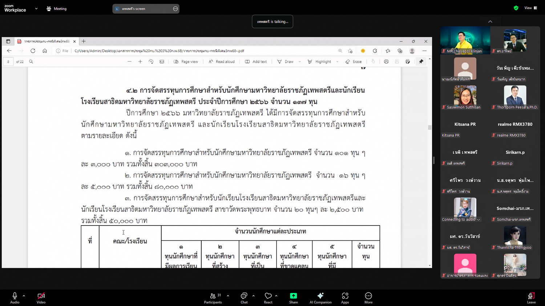The width and height of the screenshot is (545, 306).
Task: Click the Read aloud button
Action: (x=222, y=62)
